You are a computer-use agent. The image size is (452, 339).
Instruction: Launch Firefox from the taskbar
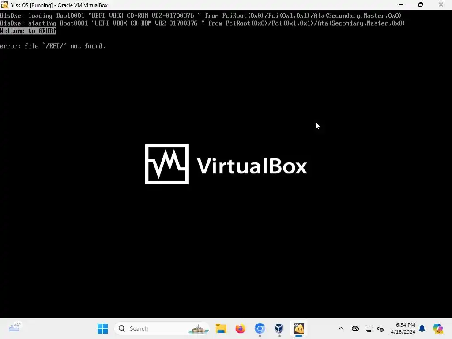[240, 328]
